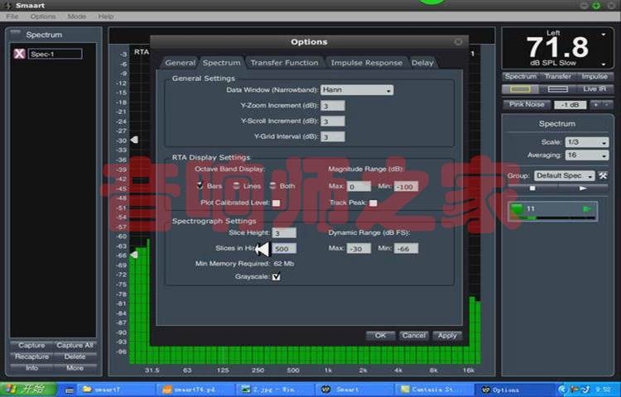Click the input 11 level meter bar
Image resolution: width=621 pixels, height=397 pixels.
(553, 218)
